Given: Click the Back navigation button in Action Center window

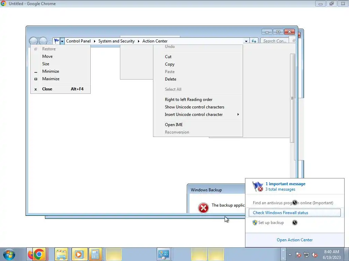Looking at the screenshot, I should point(33,41).
